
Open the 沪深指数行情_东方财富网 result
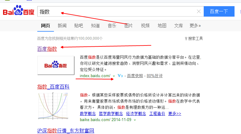point(66,131)
